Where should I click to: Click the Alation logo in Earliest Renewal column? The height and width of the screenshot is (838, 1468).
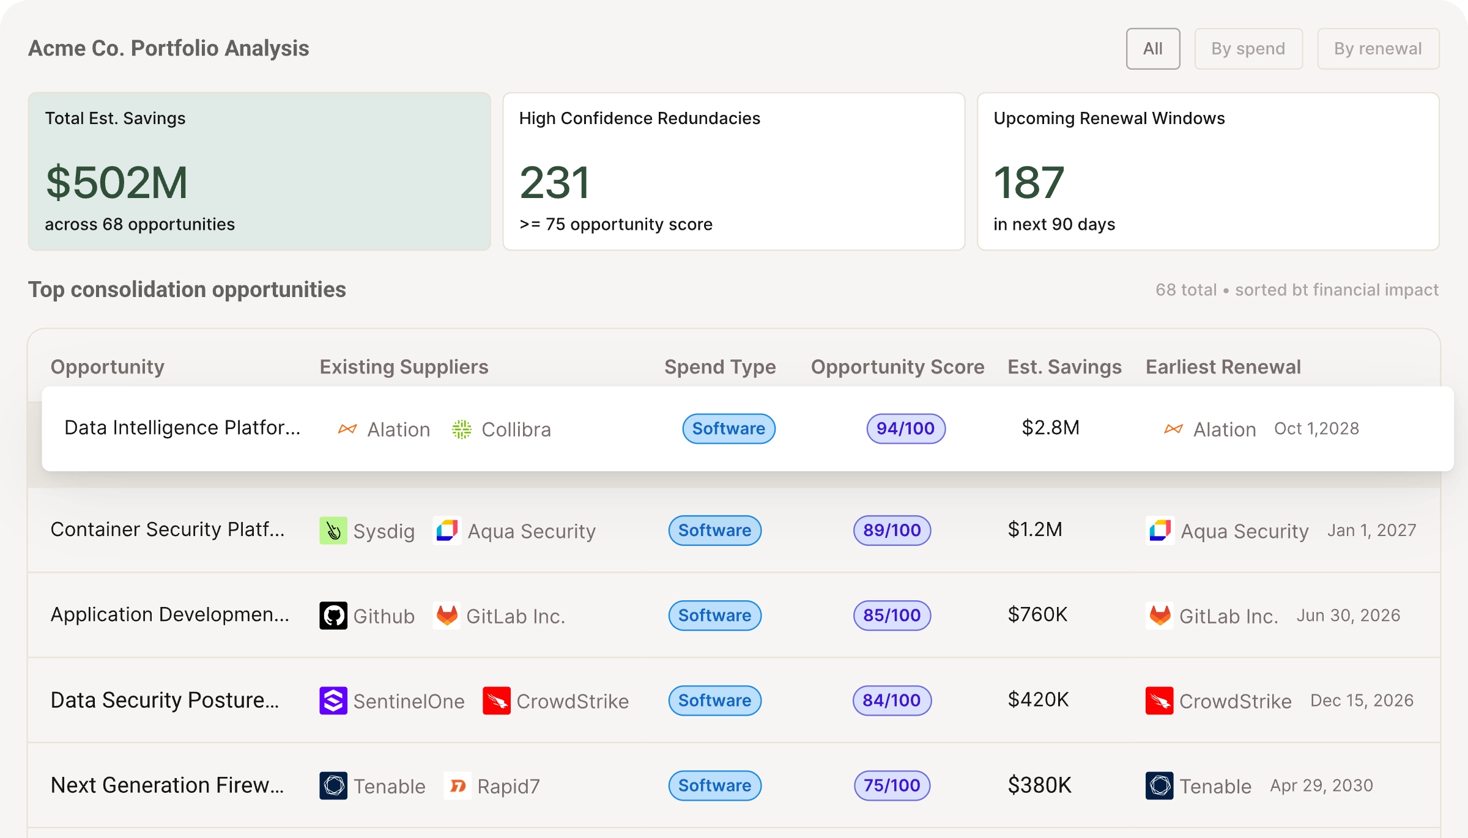pos(1173,429)
